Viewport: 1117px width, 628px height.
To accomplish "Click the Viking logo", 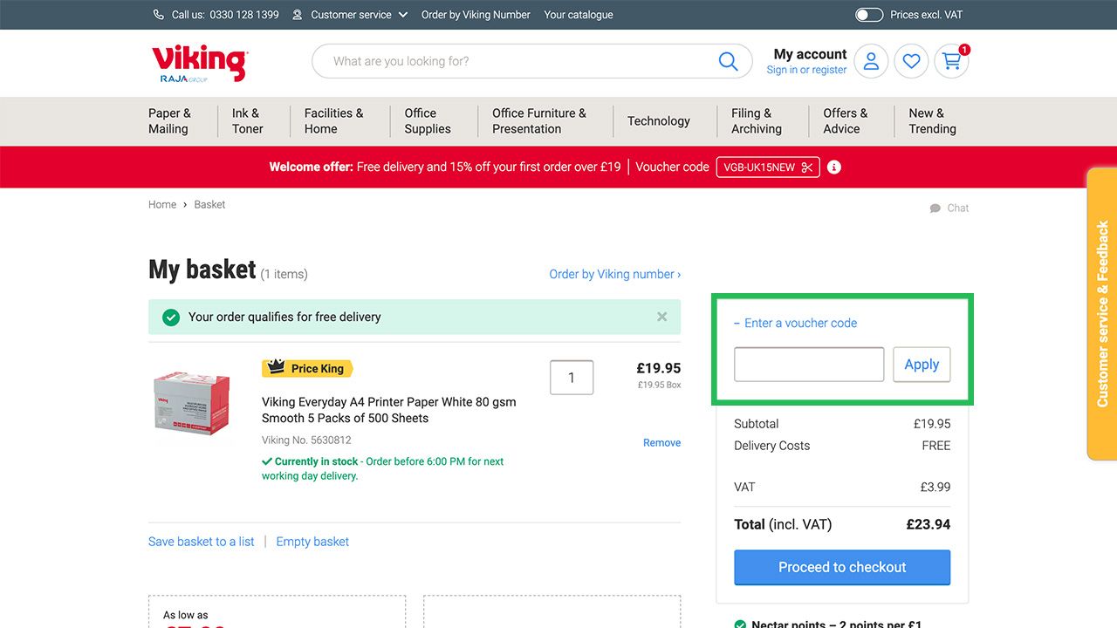I will click(x=199, y=63).
